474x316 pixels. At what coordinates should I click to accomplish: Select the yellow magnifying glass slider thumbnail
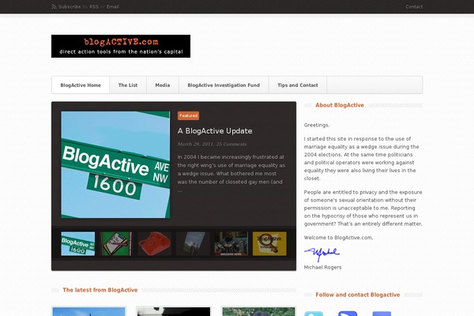coord(269,244)
